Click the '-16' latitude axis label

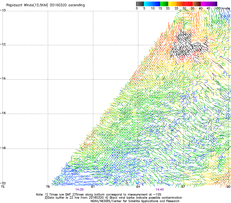pyautogui.click(x=3, y=113)
